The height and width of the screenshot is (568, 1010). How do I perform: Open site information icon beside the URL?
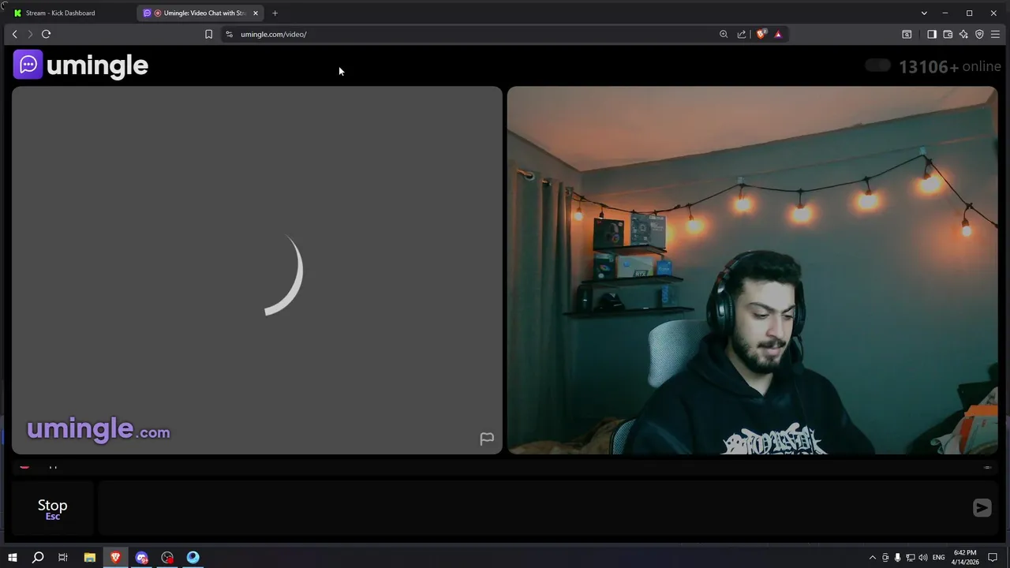229,34
